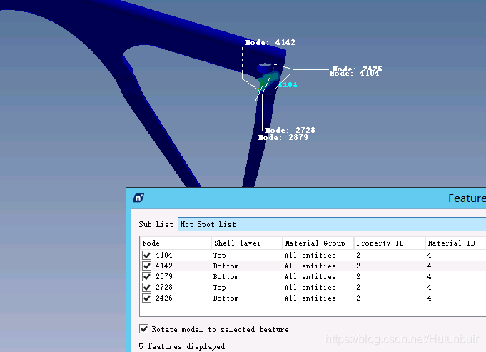This screenshot has width=486, height=352.
Task: Click the Top shell layer of node 4104
Action: pyautogui.click(x=219, y=255)
